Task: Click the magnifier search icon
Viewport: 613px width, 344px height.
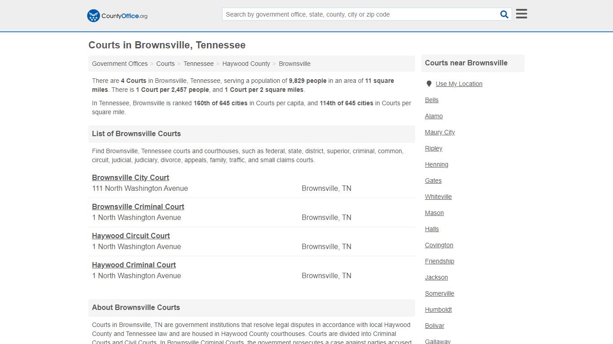Action: 504,14
